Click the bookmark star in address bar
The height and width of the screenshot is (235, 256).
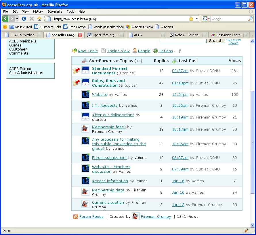point(191,19)
